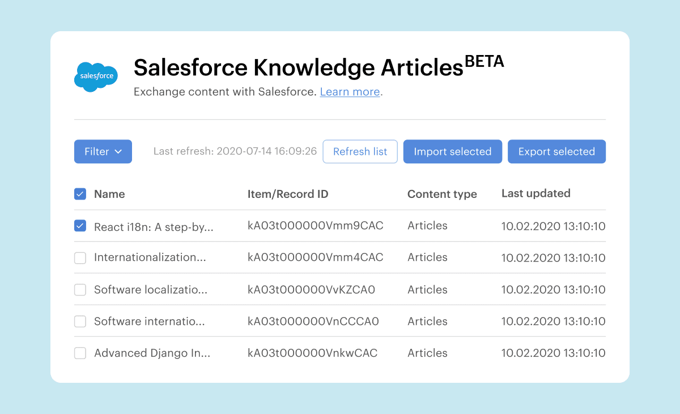Click the Last refresh timestamp text
The image size is (680, 414).
point(235,151)
